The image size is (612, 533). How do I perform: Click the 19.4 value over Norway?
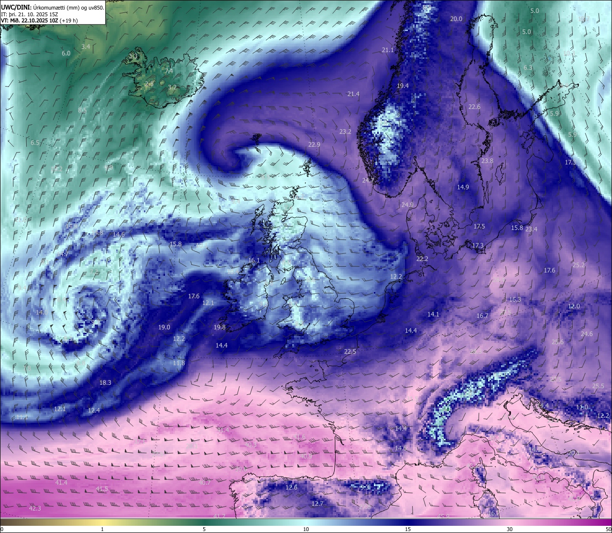tap(403, 86)
